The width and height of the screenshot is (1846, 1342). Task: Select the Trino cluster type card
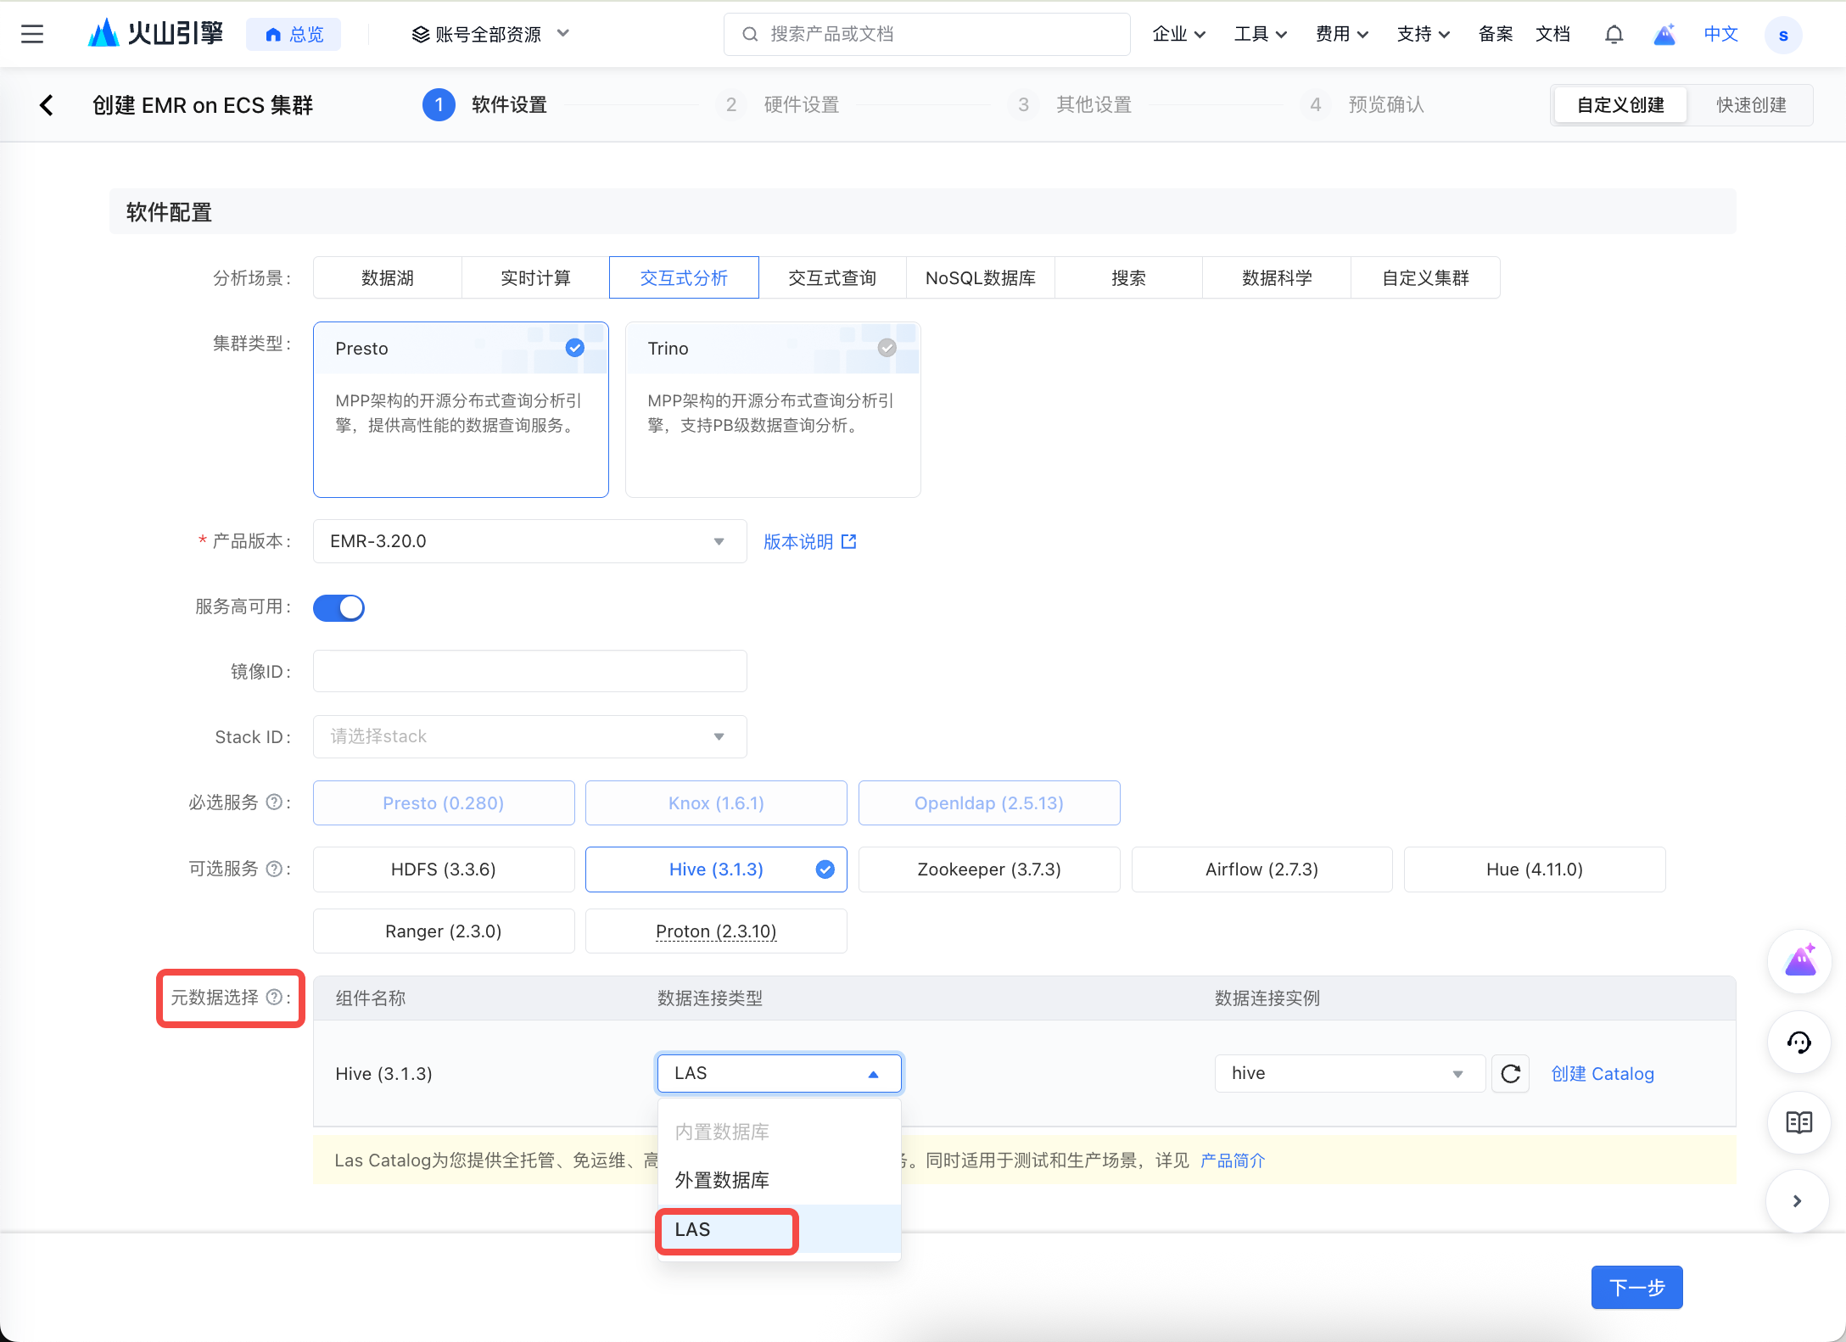click(773, 409)
